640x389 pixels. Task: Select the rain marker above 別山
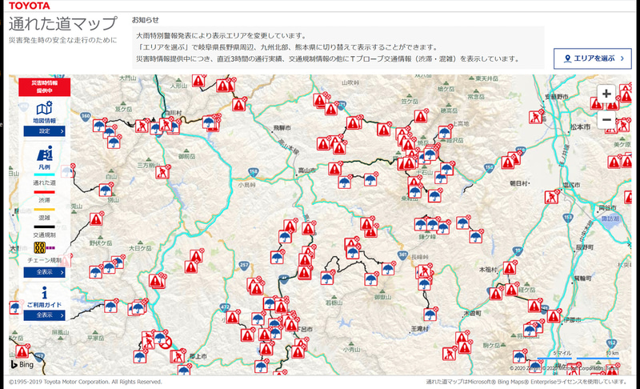tap(106, 190)
